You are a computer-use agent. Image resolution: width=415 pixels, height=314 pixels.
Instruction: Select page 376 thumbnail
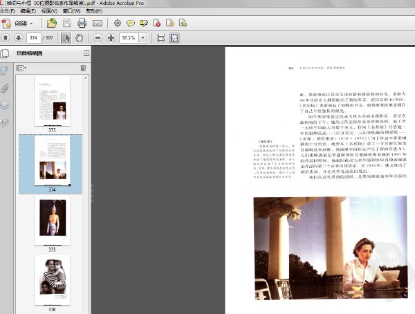(x=52, y=280)
